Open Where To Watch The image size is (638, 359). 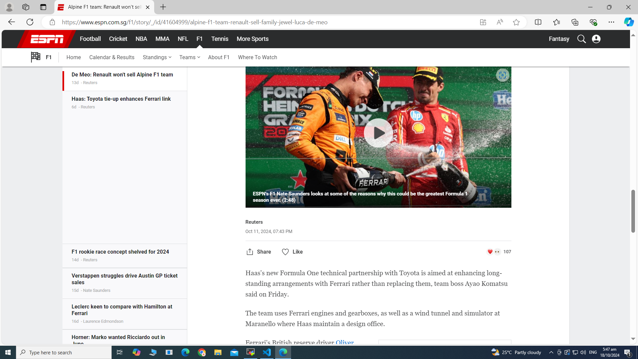pos(258,58)
